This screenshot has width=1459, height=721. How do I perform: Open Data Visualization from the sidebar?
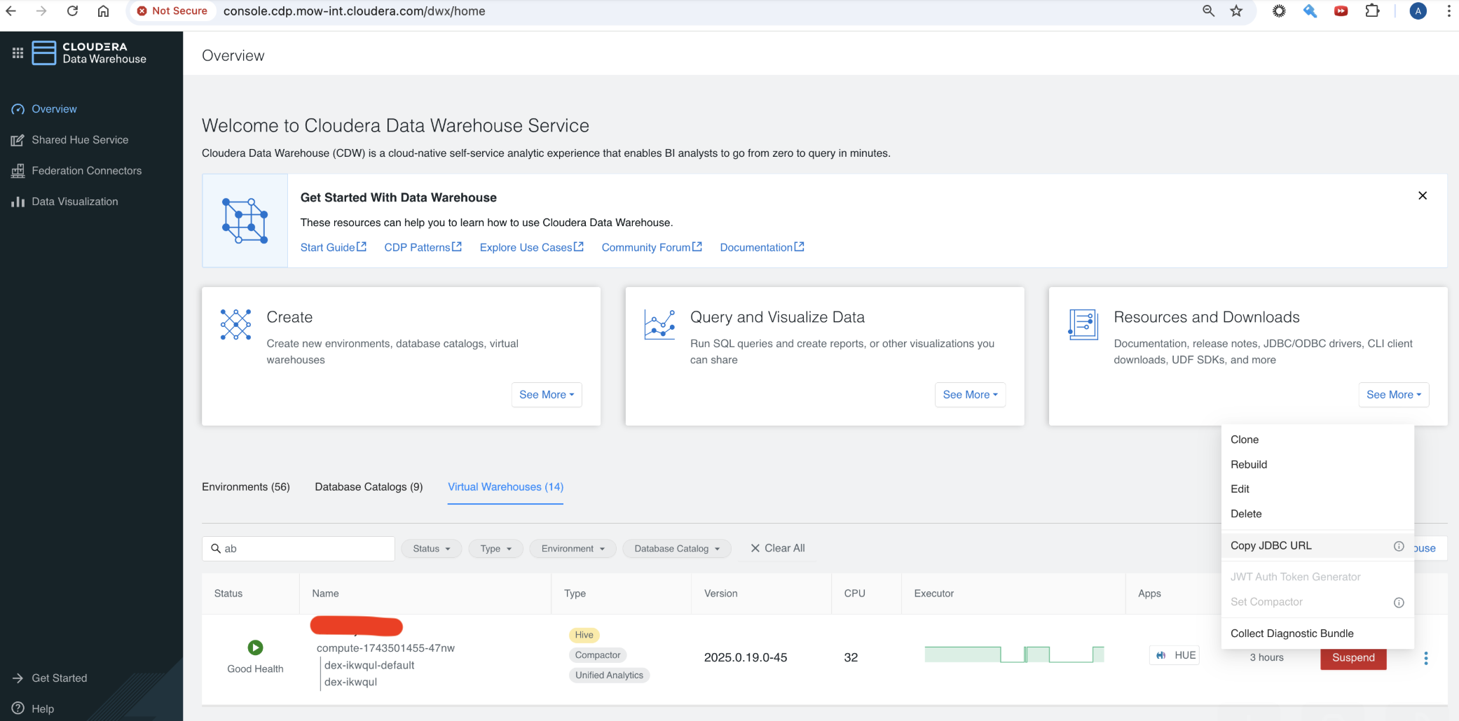[x=74, y=201]
